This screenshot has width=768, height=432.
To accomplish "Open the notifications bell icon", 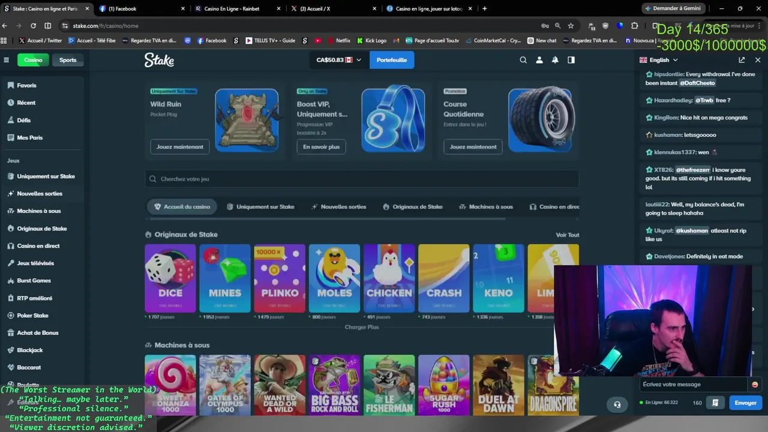I will [x=555, y=60].
